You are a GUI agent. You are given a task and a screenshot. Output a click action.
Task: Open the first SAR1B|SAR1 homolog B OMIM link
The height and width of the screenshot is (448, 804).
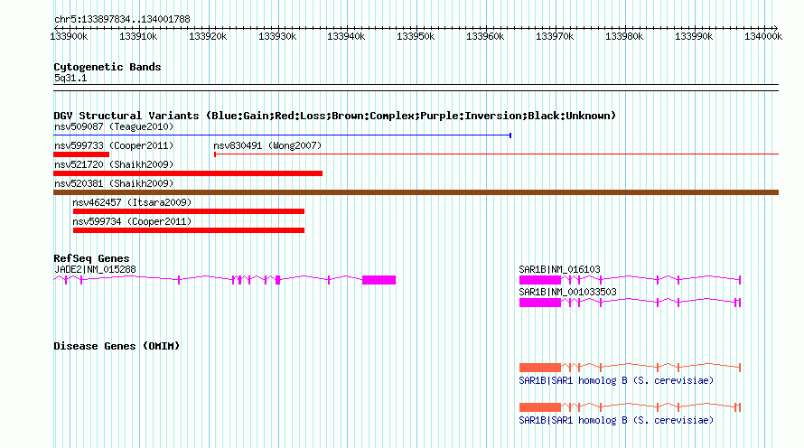pyautogui.click(x=616, y=380)
